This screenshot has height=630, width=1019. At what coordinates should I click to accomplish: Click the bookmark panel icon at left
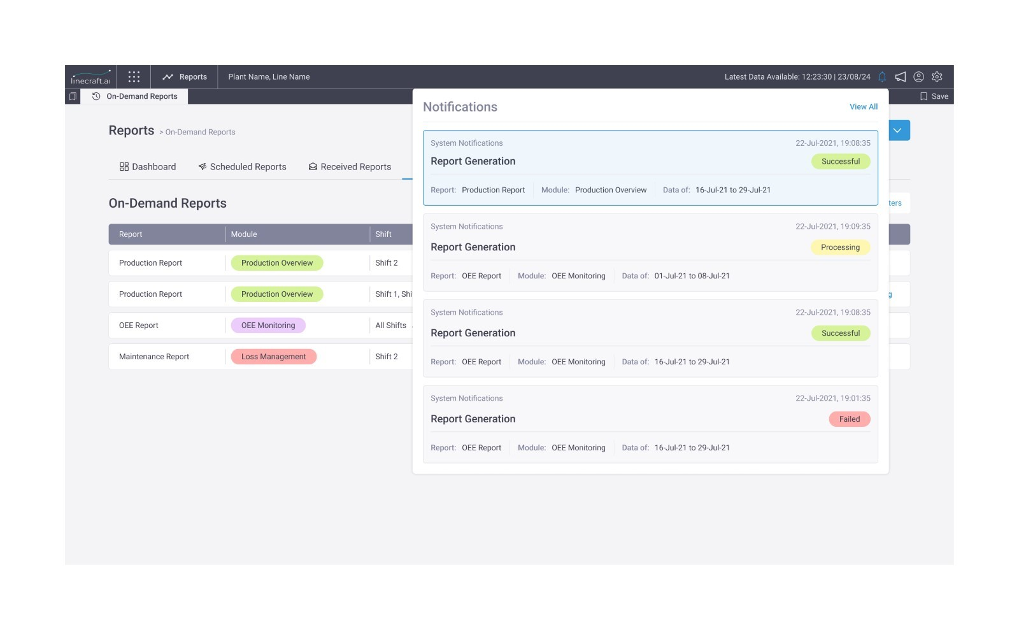(x=73, y=97)
